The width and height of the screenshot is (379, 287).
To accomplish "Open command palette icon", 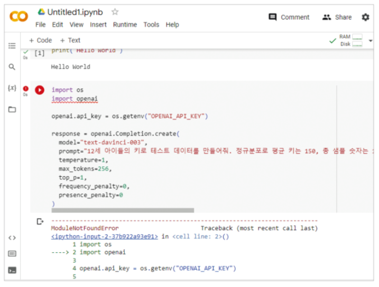I will pos(12,254).
